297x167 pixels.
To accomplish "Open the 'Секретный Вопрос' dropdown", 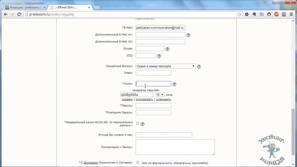I will point(166,66).
